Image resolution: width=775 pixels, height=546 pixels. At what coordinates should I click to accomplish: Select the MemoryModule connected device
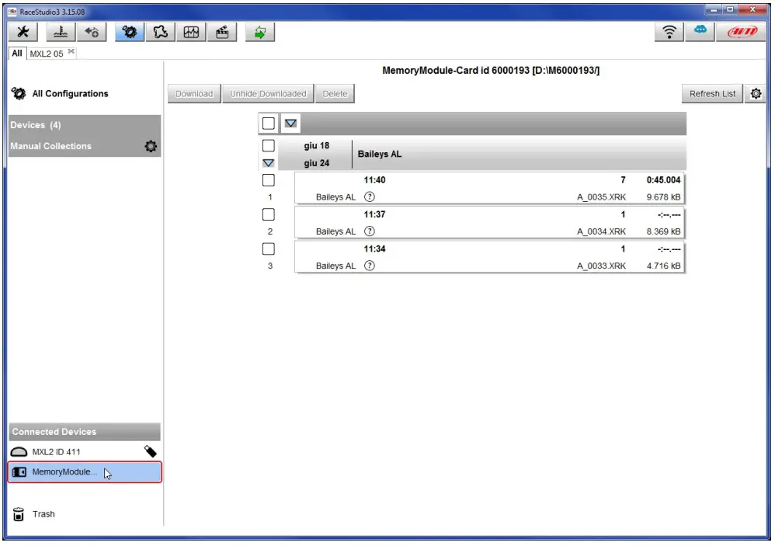(x=85, y=472)
